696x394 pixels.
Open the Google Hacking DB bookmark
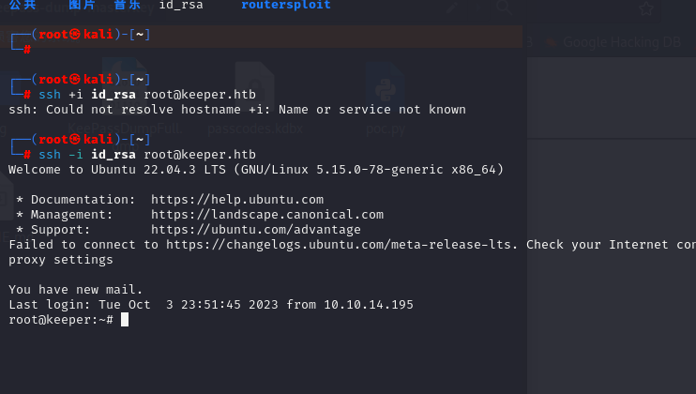point(612,41)
